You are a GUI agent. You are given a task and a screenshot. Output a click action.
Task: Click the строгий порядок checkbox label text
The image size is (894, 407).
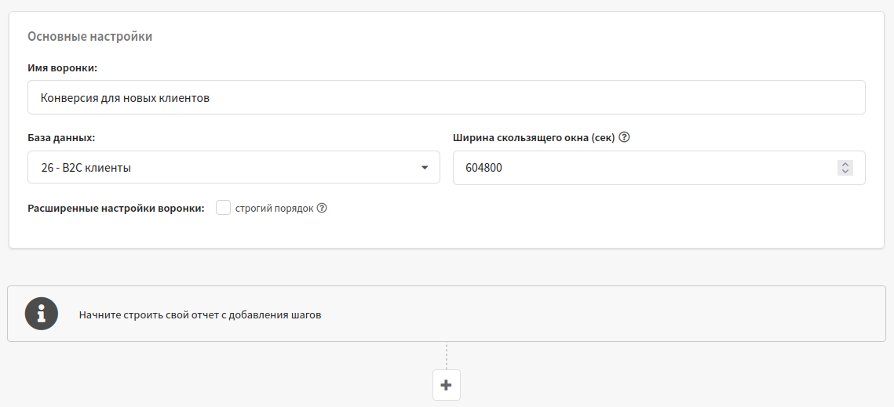(274, 208)
